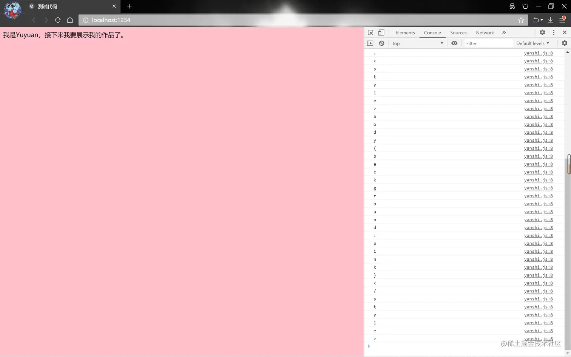The image size is (571, 357).
Task: Go forward with the browser forward arrow
Action: [x=46, y=20]
